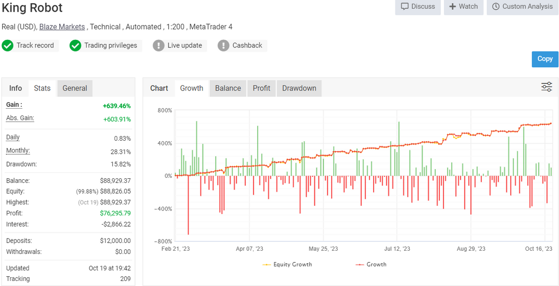Click the Discuss speech bubble button
This screenshot has height=286, width=559.
point(418,6)
